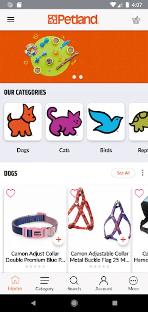Favorite the Metal Buckle Flag collar
This screenshot has width=148, height=312.
pos(74,193)
